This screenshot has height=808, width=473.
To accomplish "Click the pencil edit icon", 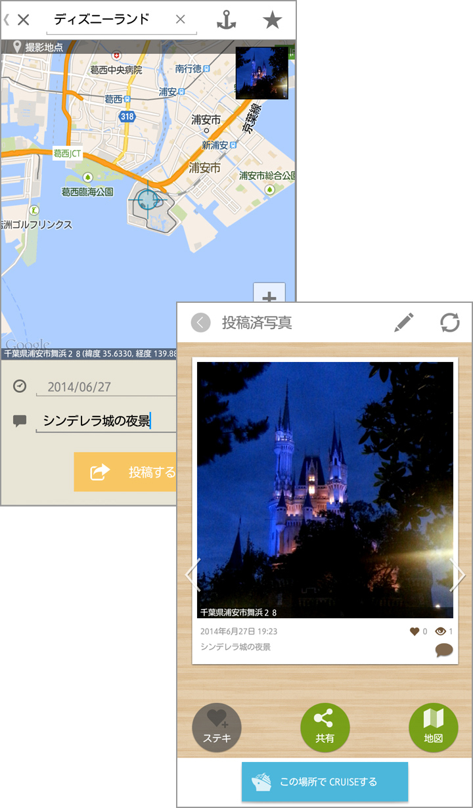I will pos(404,323).
